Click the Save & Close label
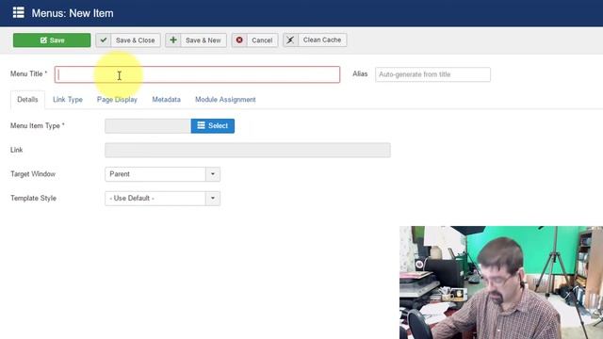This screenshot has height=339, width=603. pyautogui.click(x=136, y=40)
